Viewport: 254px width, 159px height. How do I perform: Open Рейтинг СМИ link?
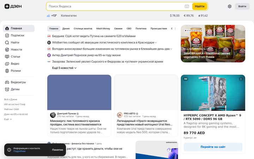click(12, 109)
